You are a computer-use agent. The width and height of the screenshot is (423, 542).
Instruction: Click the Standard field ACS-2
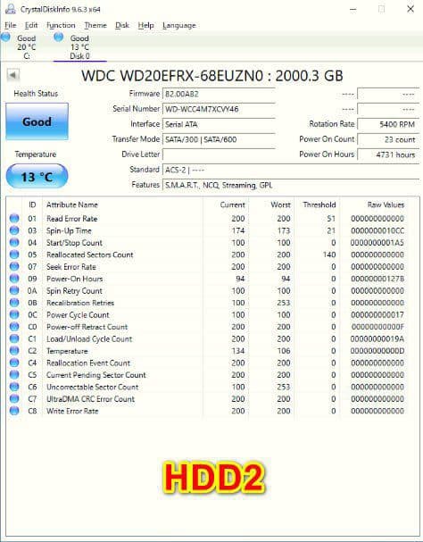[291, 170]
